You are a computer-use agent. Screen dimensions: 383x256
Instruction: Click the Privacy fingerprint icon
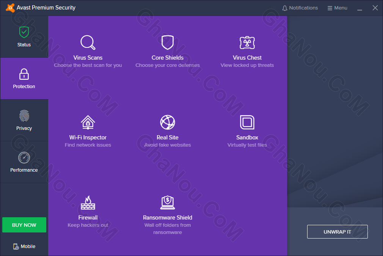(x=24, y=116)
